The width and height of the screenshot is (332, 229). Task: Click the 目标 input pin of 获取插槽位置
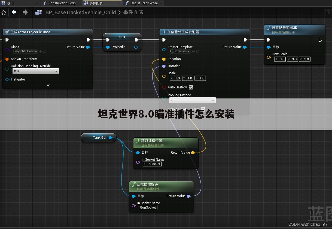coord(138,153)
